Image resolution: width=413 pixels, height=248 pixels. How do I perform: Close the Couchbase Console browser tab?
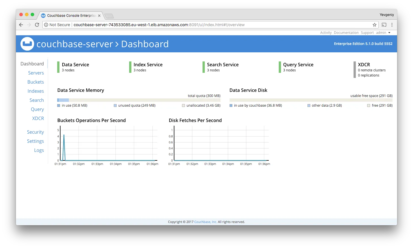(99, 16)
